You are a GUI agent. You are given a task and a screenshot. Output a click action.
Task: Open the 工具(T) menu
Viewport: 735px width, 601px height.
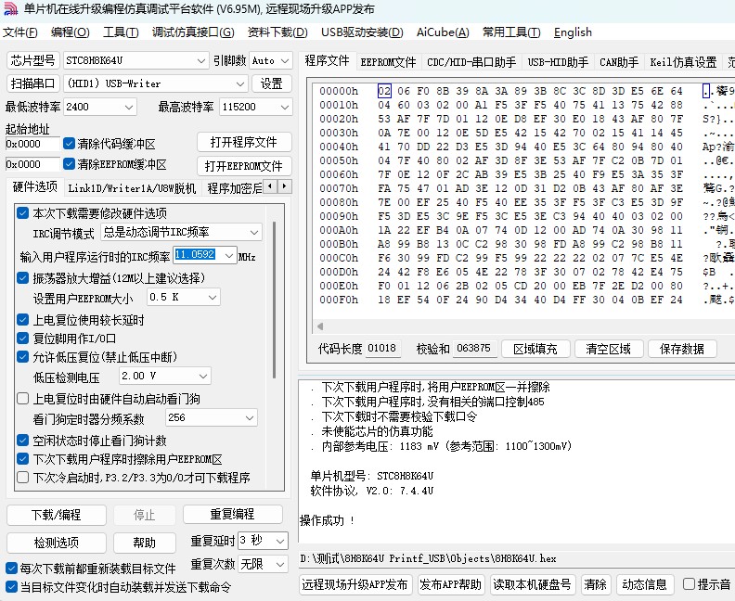[x=121, y=32]
